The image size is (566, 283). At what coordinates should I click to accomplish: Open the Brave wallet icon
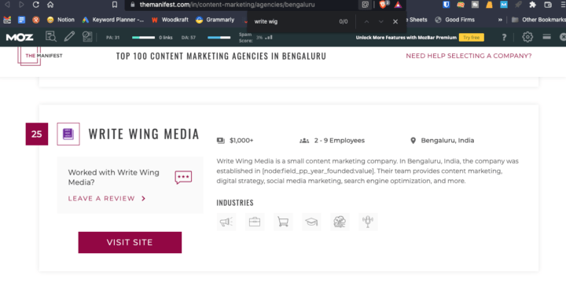coord(548,5)
